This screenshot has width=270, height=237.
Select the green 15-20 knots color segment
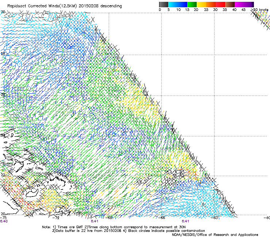(192, 4)
